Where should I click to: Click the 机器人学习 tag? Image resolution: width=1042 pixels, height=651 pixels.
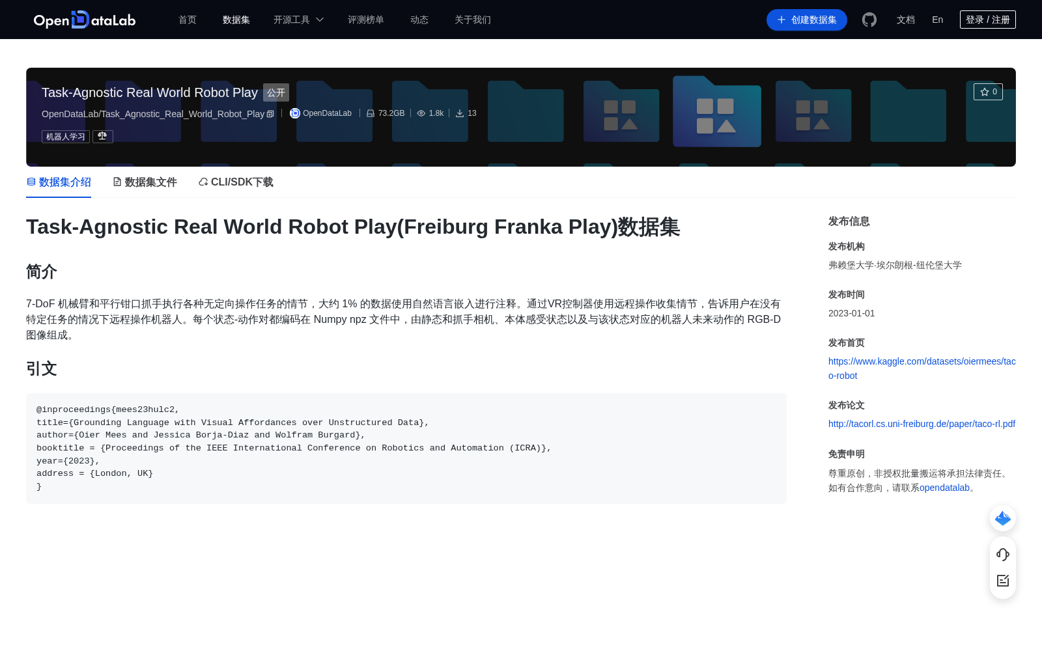66,137
